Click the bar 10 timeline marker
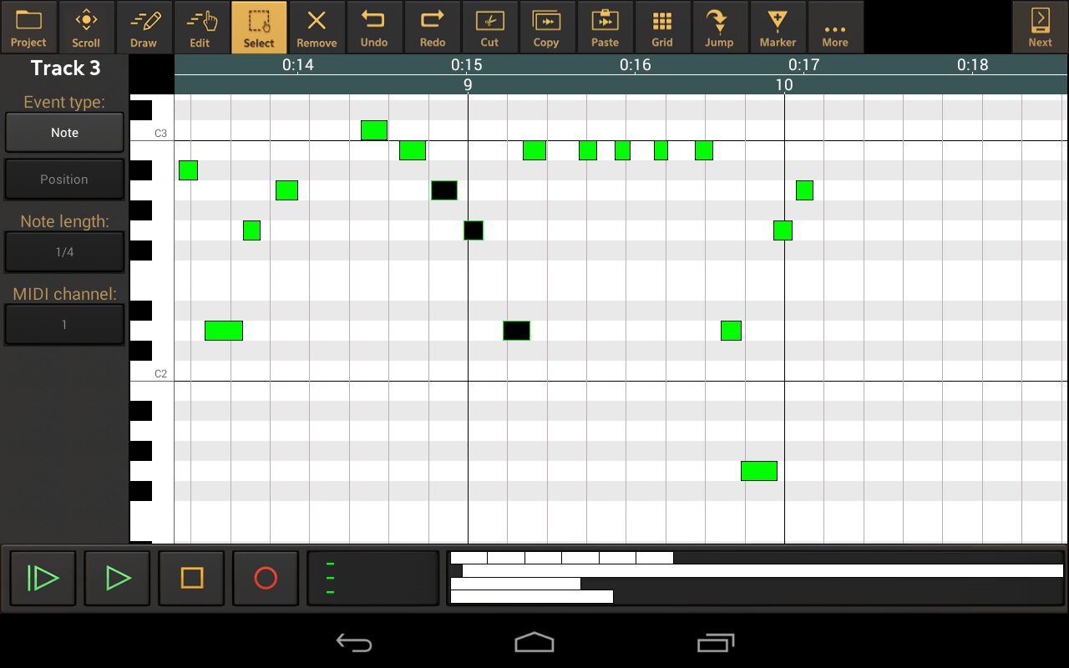The height and width of the screenshot is (668, 1069). point(783,84)
